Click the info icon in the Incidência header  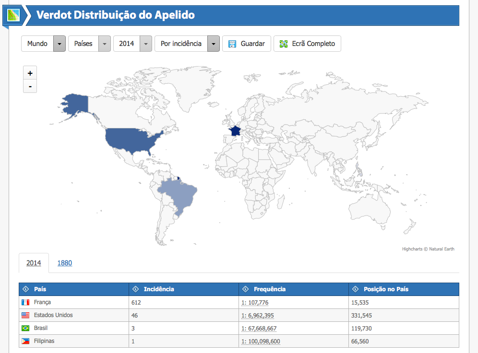136,289
